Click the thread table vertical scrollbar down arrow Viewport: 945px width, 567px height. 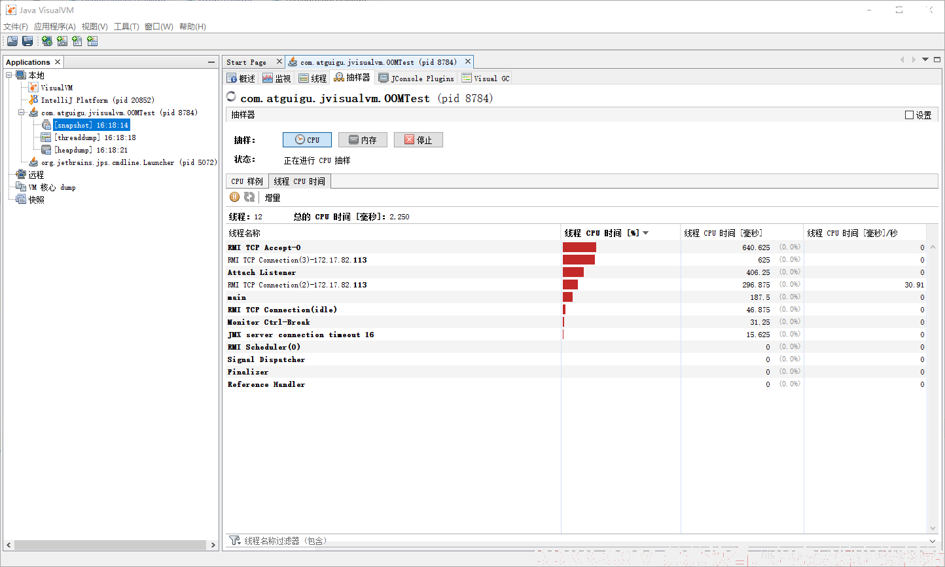point(933,528)
